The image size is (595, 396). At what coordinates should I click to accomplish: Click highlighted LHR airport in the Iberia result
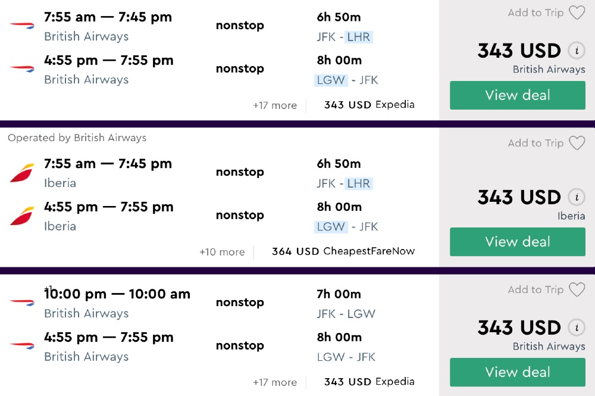(359, 183)
